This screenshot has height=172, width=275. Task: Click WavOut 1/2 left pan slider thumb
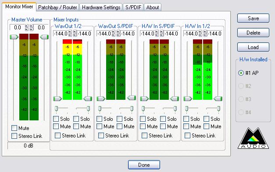coord(56,109)
